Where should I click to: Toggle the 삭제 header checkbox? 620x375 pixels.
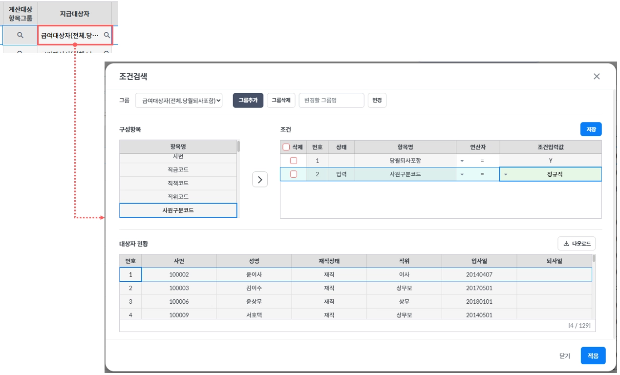pos(286,147)
